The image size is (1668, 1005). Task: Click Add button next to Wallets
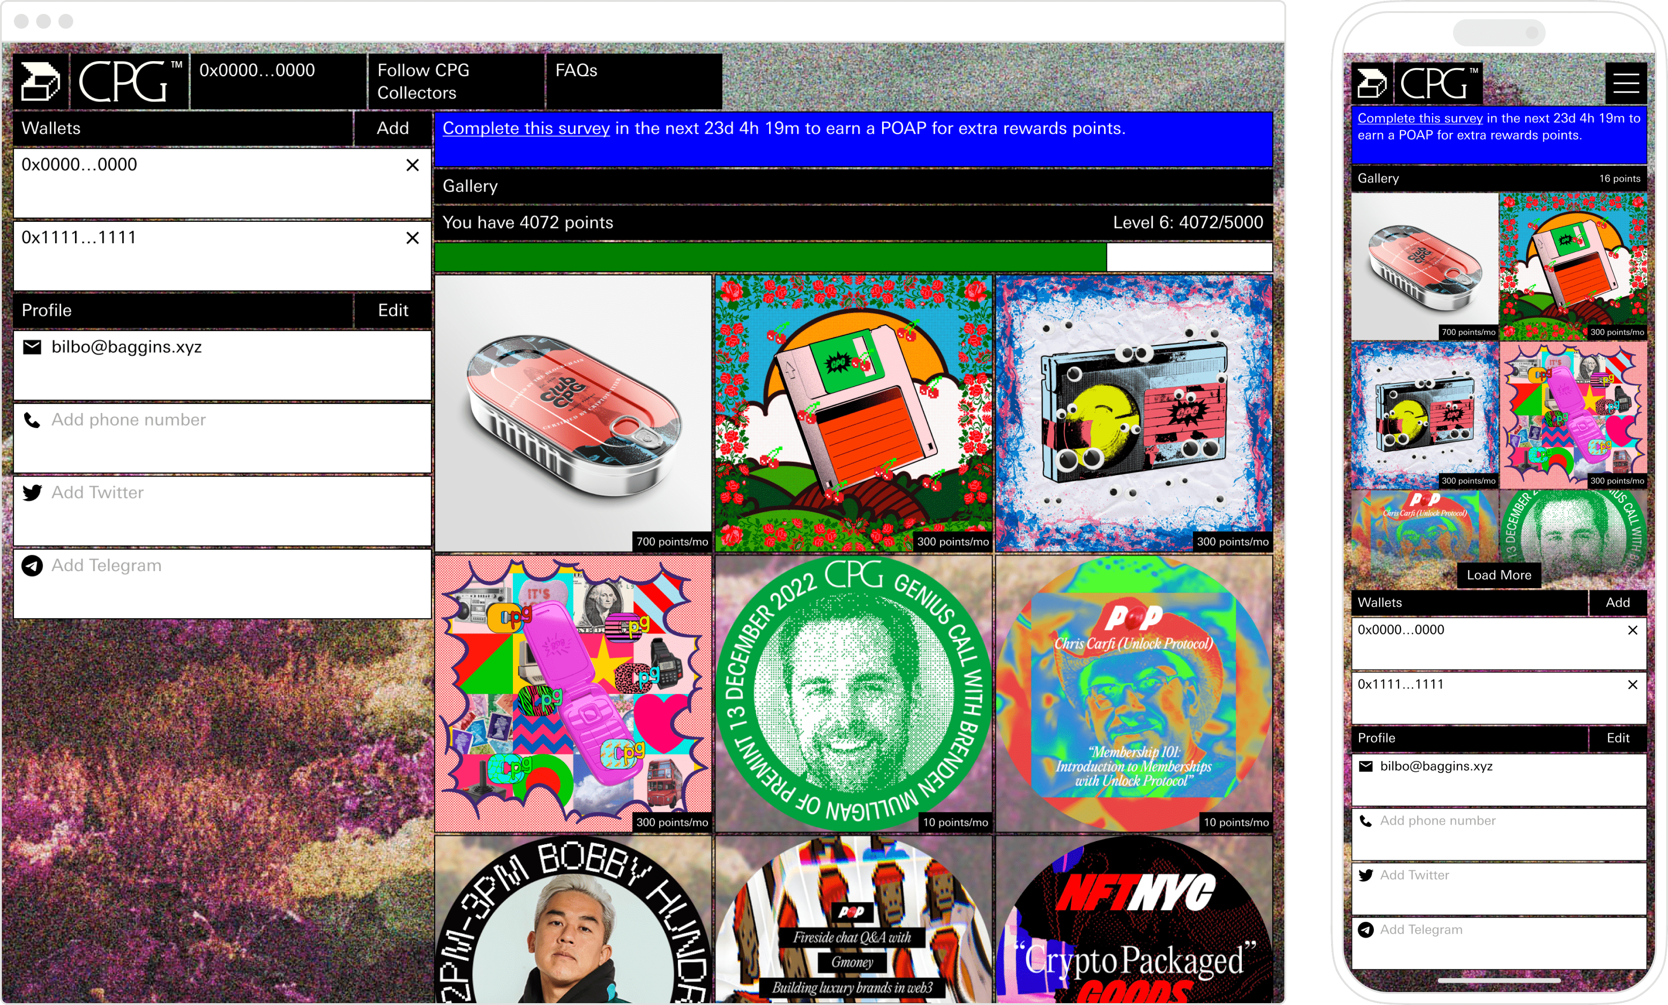pos(393,129)
